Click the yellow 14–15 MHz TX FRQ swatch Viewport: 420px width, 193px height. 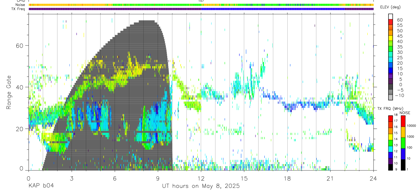tap(391, 137)
